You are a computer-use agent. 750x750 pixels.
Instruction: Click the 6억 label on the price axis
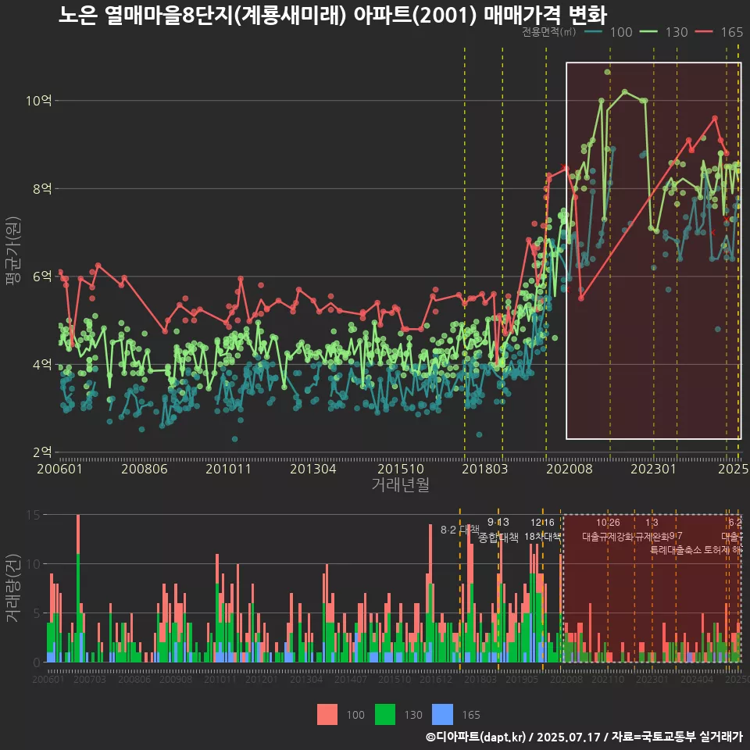click(42, 277)
